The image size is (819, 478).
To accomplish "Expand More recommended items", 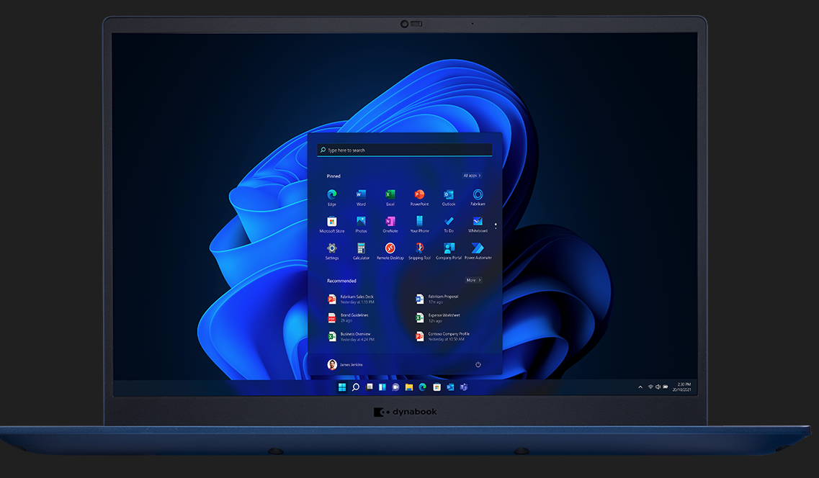I will coord(473,280).
